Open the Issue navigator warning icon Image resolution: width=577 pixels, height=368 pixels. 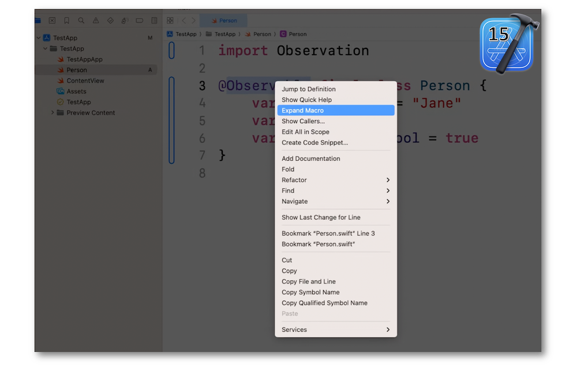[96, 21]
